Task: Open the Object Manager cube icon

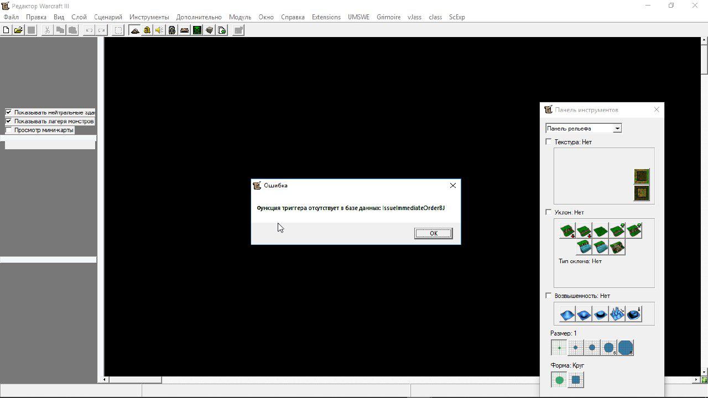Action: [210, 30]
